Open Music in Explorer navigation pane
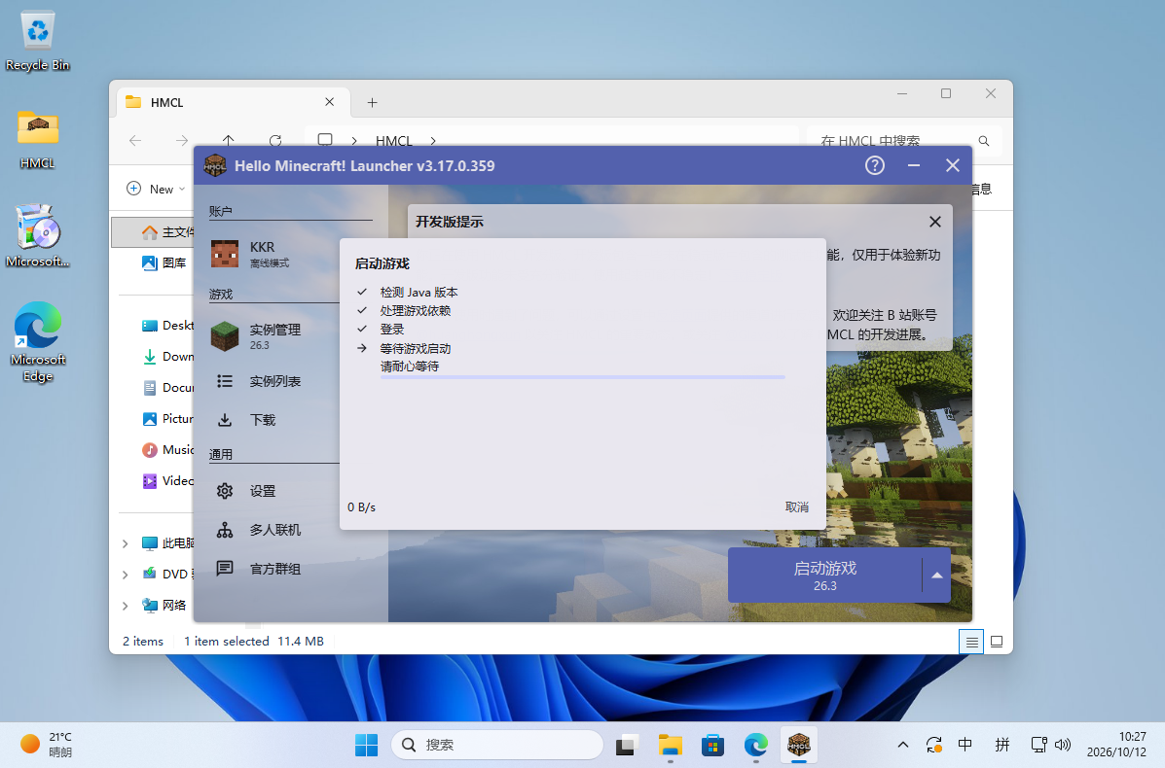Image resolution: width=1165 pixels, height=768 pixels. pos(168,450)
